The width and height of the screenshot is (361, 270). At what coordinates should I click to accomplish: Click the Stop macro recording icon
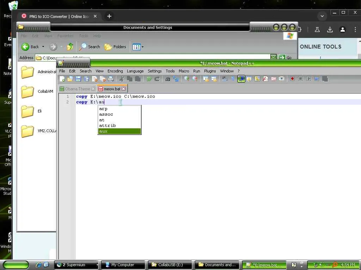[x=301, y=79]
